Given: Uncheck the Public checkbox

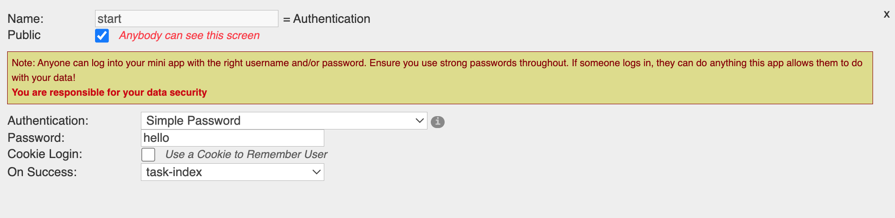Looking at the screenshot, I should (102, 36).
